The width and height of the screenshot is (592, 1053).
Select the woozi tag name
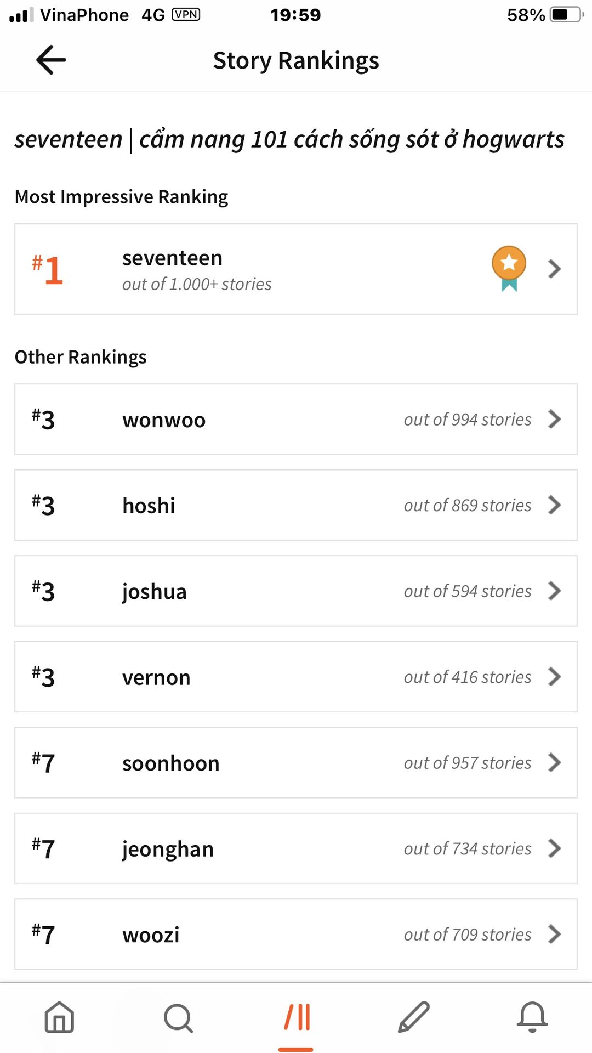coord(151,935)
